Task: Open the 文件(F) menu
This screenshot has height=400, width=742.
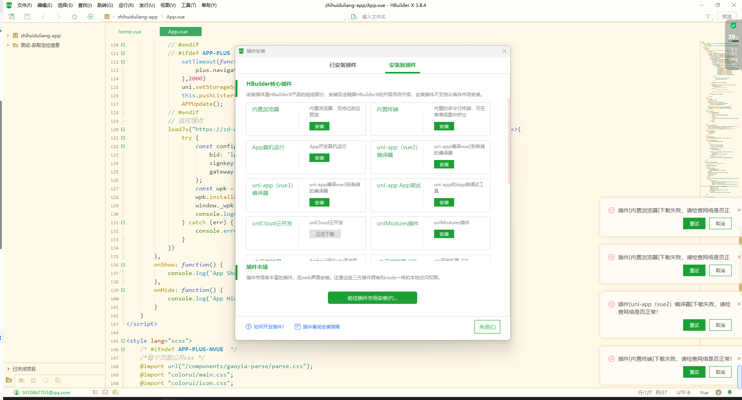Action: point(25,5)
